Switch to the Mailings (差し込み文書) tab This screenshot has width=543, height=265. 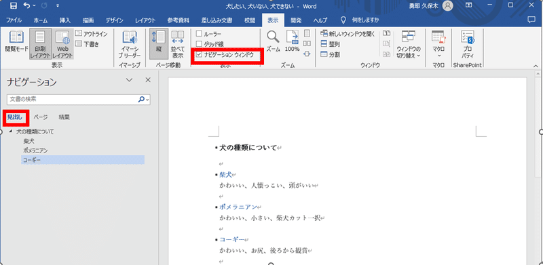click(x=217, y=20)
